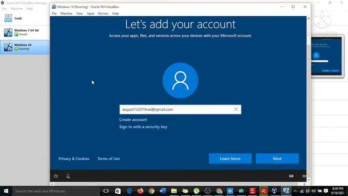Open the File menu in Windows 10 VM window
The image size is (348, 196).
pyautogui.click(x=54, y=14)
